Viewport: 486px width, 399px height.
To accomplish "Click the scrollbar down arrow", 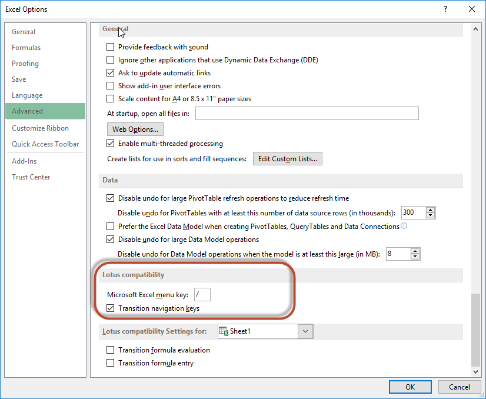I will click(475, 371).
